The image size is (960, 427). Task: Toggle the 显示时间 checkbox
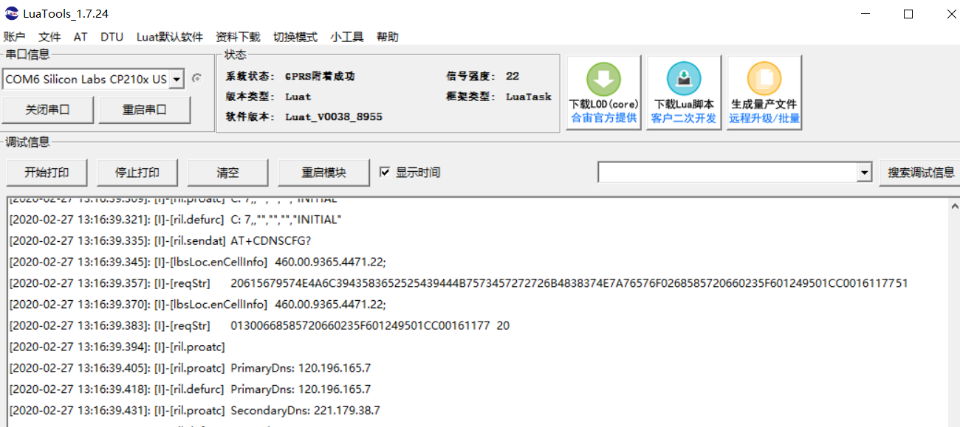(385, 172)
